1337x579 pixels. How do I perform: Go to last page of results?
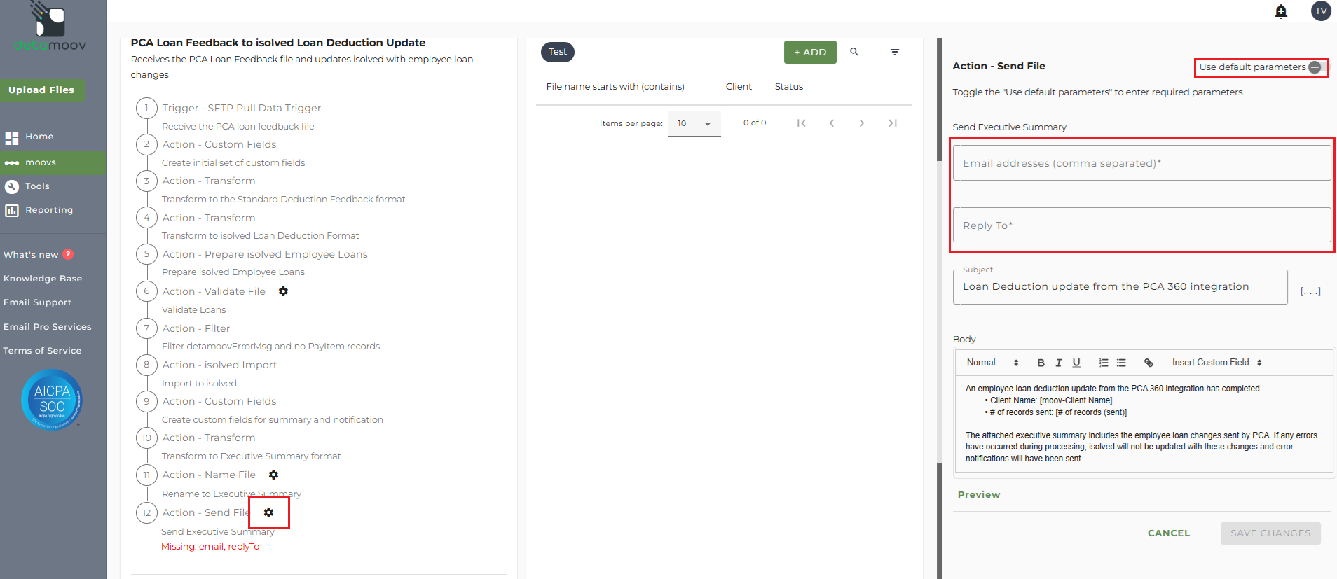tap(893, 123)
